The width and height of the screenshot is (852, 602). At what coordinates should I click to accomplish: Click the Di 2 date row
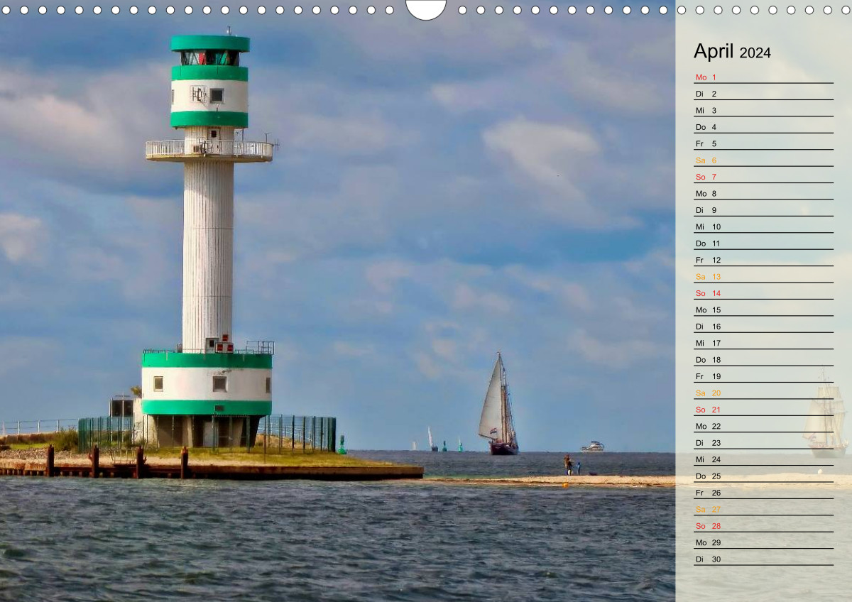coord(763,93)
